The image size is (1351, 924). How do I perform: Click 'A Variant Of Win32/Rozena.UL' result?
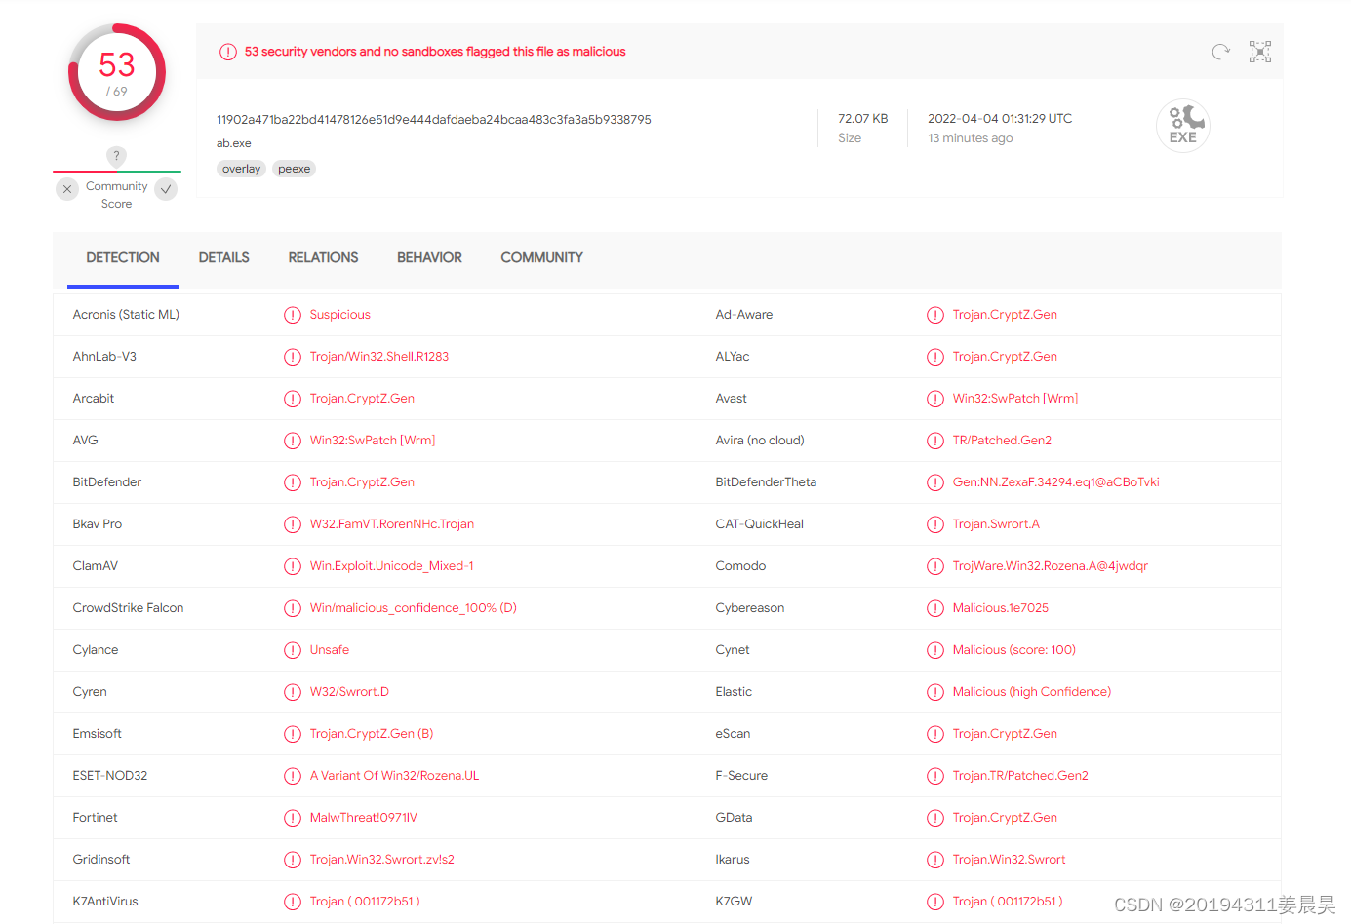coord(395,776)
